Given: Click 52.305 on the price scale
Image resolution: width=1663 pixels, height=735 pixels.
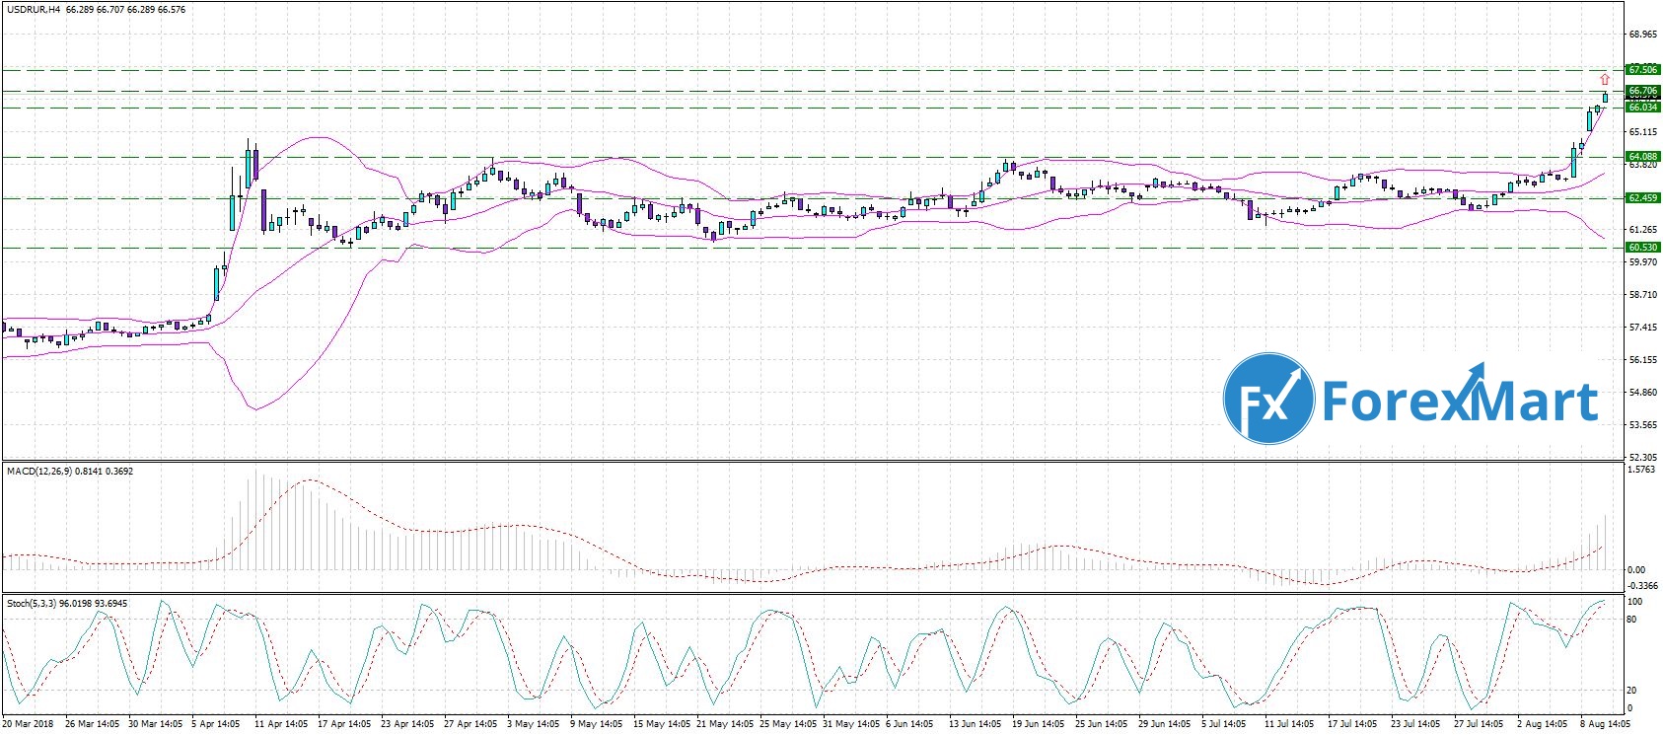Looking at the screenshot, I should pos(1642,458).
